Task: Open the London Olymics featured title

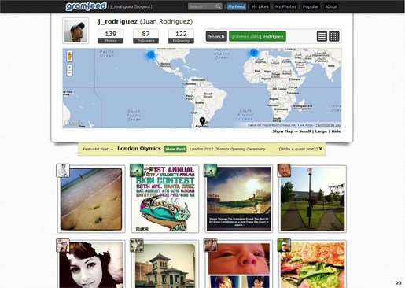Action: [x=139, y=149]
